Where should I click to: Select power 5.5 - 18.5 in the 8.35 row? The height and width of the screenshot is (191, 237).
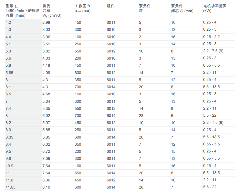211,137
